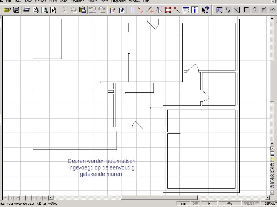Viewport: 277px width, 207px height.
Task: Click the horizontal scrollbar thumb
Action: coord(159,198)
